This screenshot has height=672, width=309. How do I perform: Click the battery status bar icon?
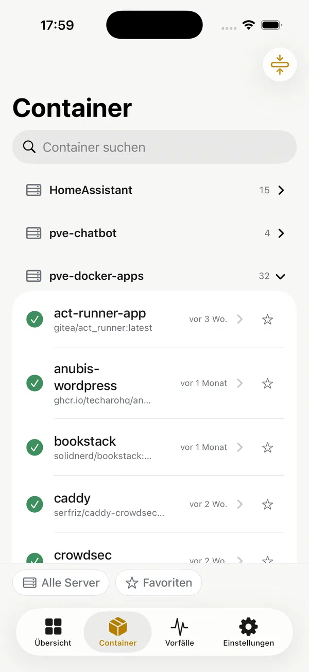(x=271, y=25)
